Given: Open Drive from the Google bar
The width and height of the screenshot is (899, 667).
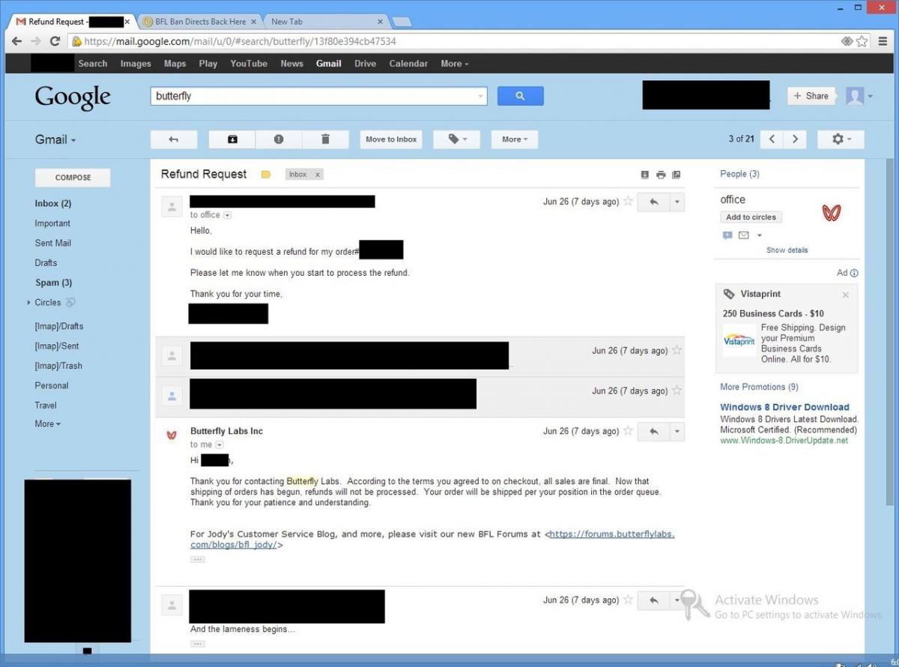Looking at the screenshot, I should [x=365, y=64].
